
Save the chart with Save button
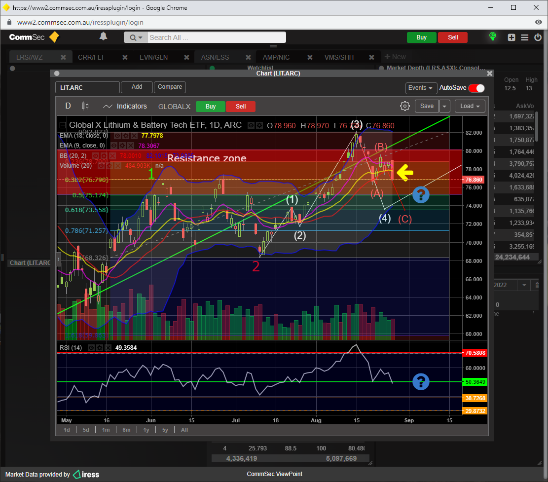(x=427, y=106)
